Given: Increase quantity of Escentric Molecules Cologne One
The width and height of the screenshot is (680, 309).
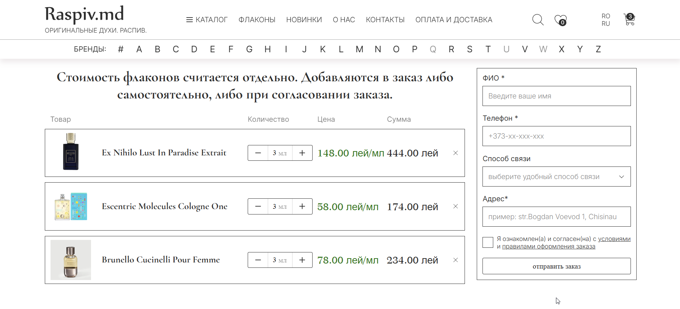Looking at the screenshot, I should [302, 206].
